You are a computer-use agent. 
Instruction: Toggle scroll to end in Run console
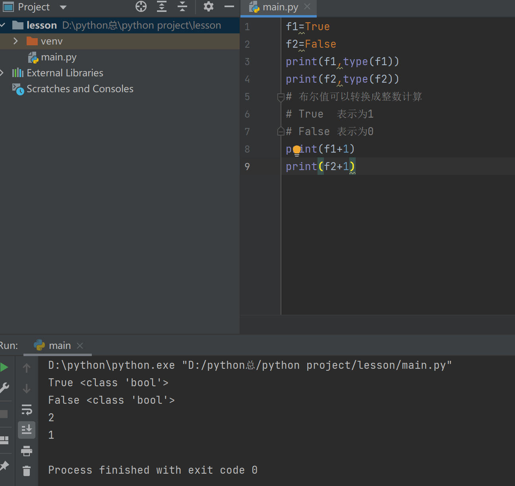click(x=27, y=430)
